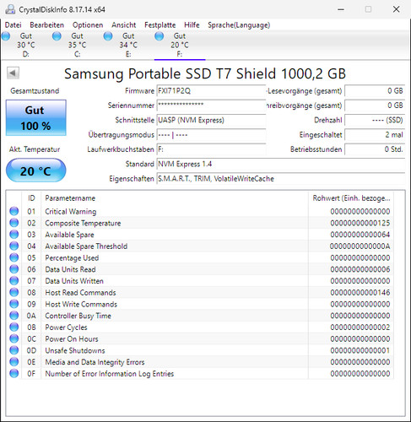Switch to drive C: at 35 °C
The image size is (411, 422).
[x=77, y=45]
